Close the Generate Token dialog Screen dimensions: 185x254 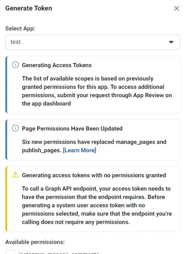[176, 8]
